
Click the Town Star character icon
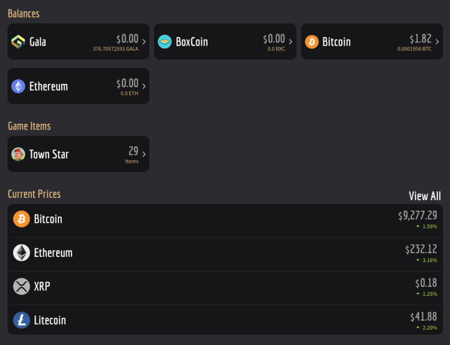(18, 154)
